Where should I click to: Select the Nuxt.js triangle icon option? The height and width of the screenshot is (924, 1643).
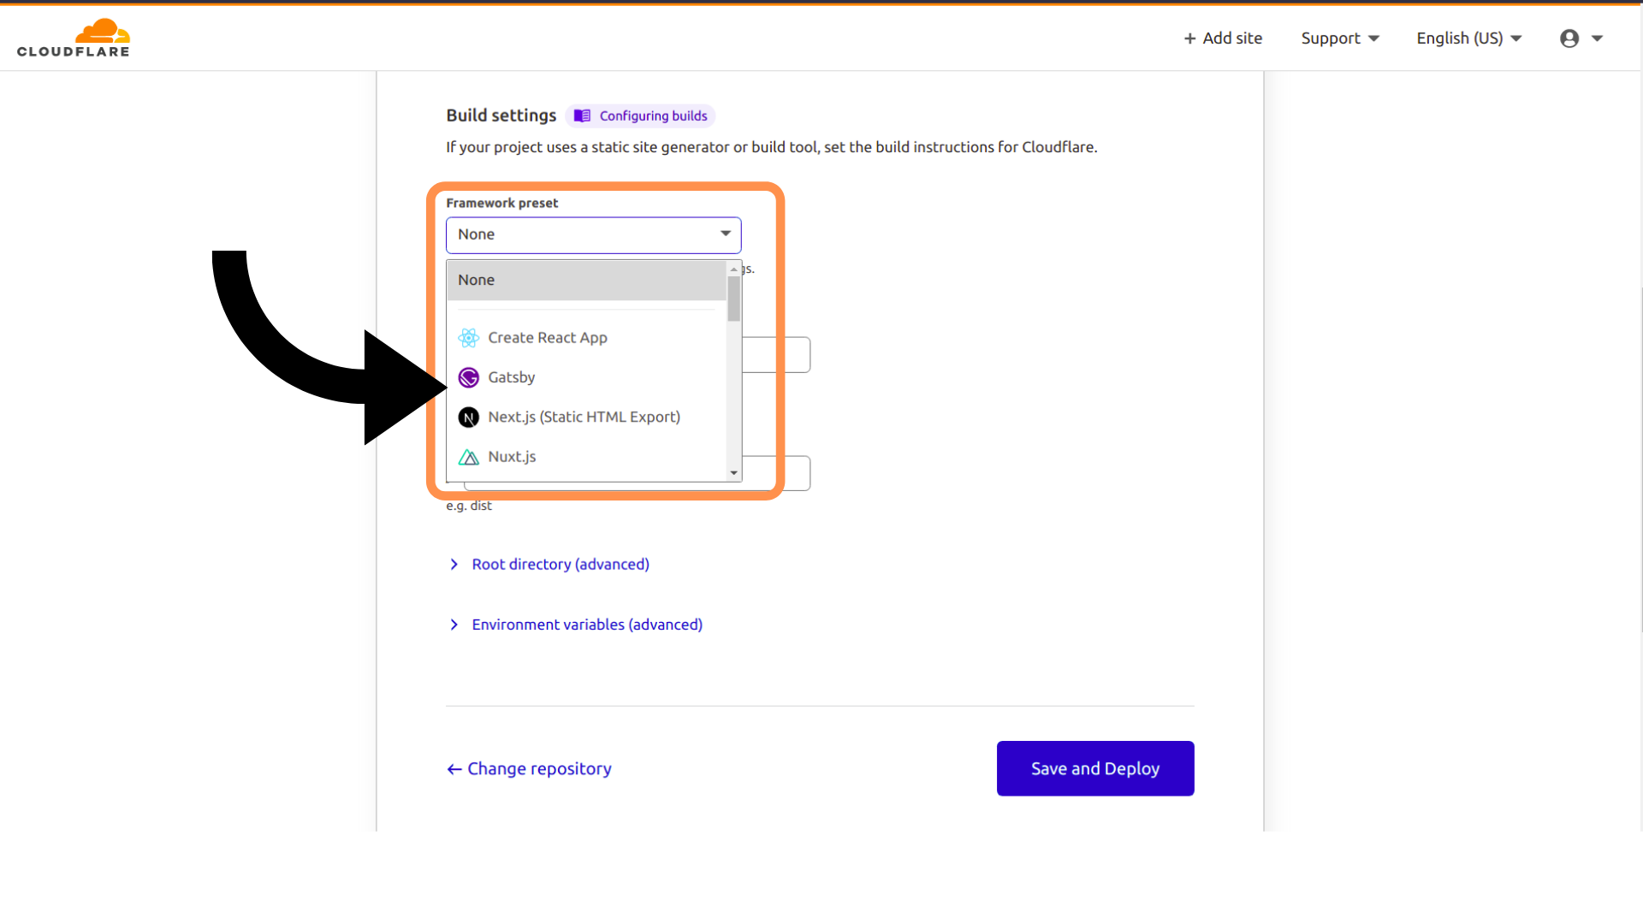468,457
